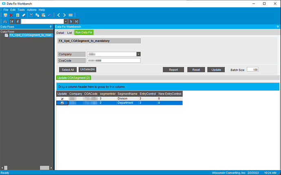The image size is (281, 175).
Task: Click the binoculars Search icon
Action: coord(5,22)
